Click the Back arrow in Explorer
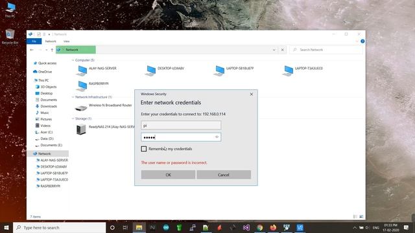415x233 pixels. point(32,50)
